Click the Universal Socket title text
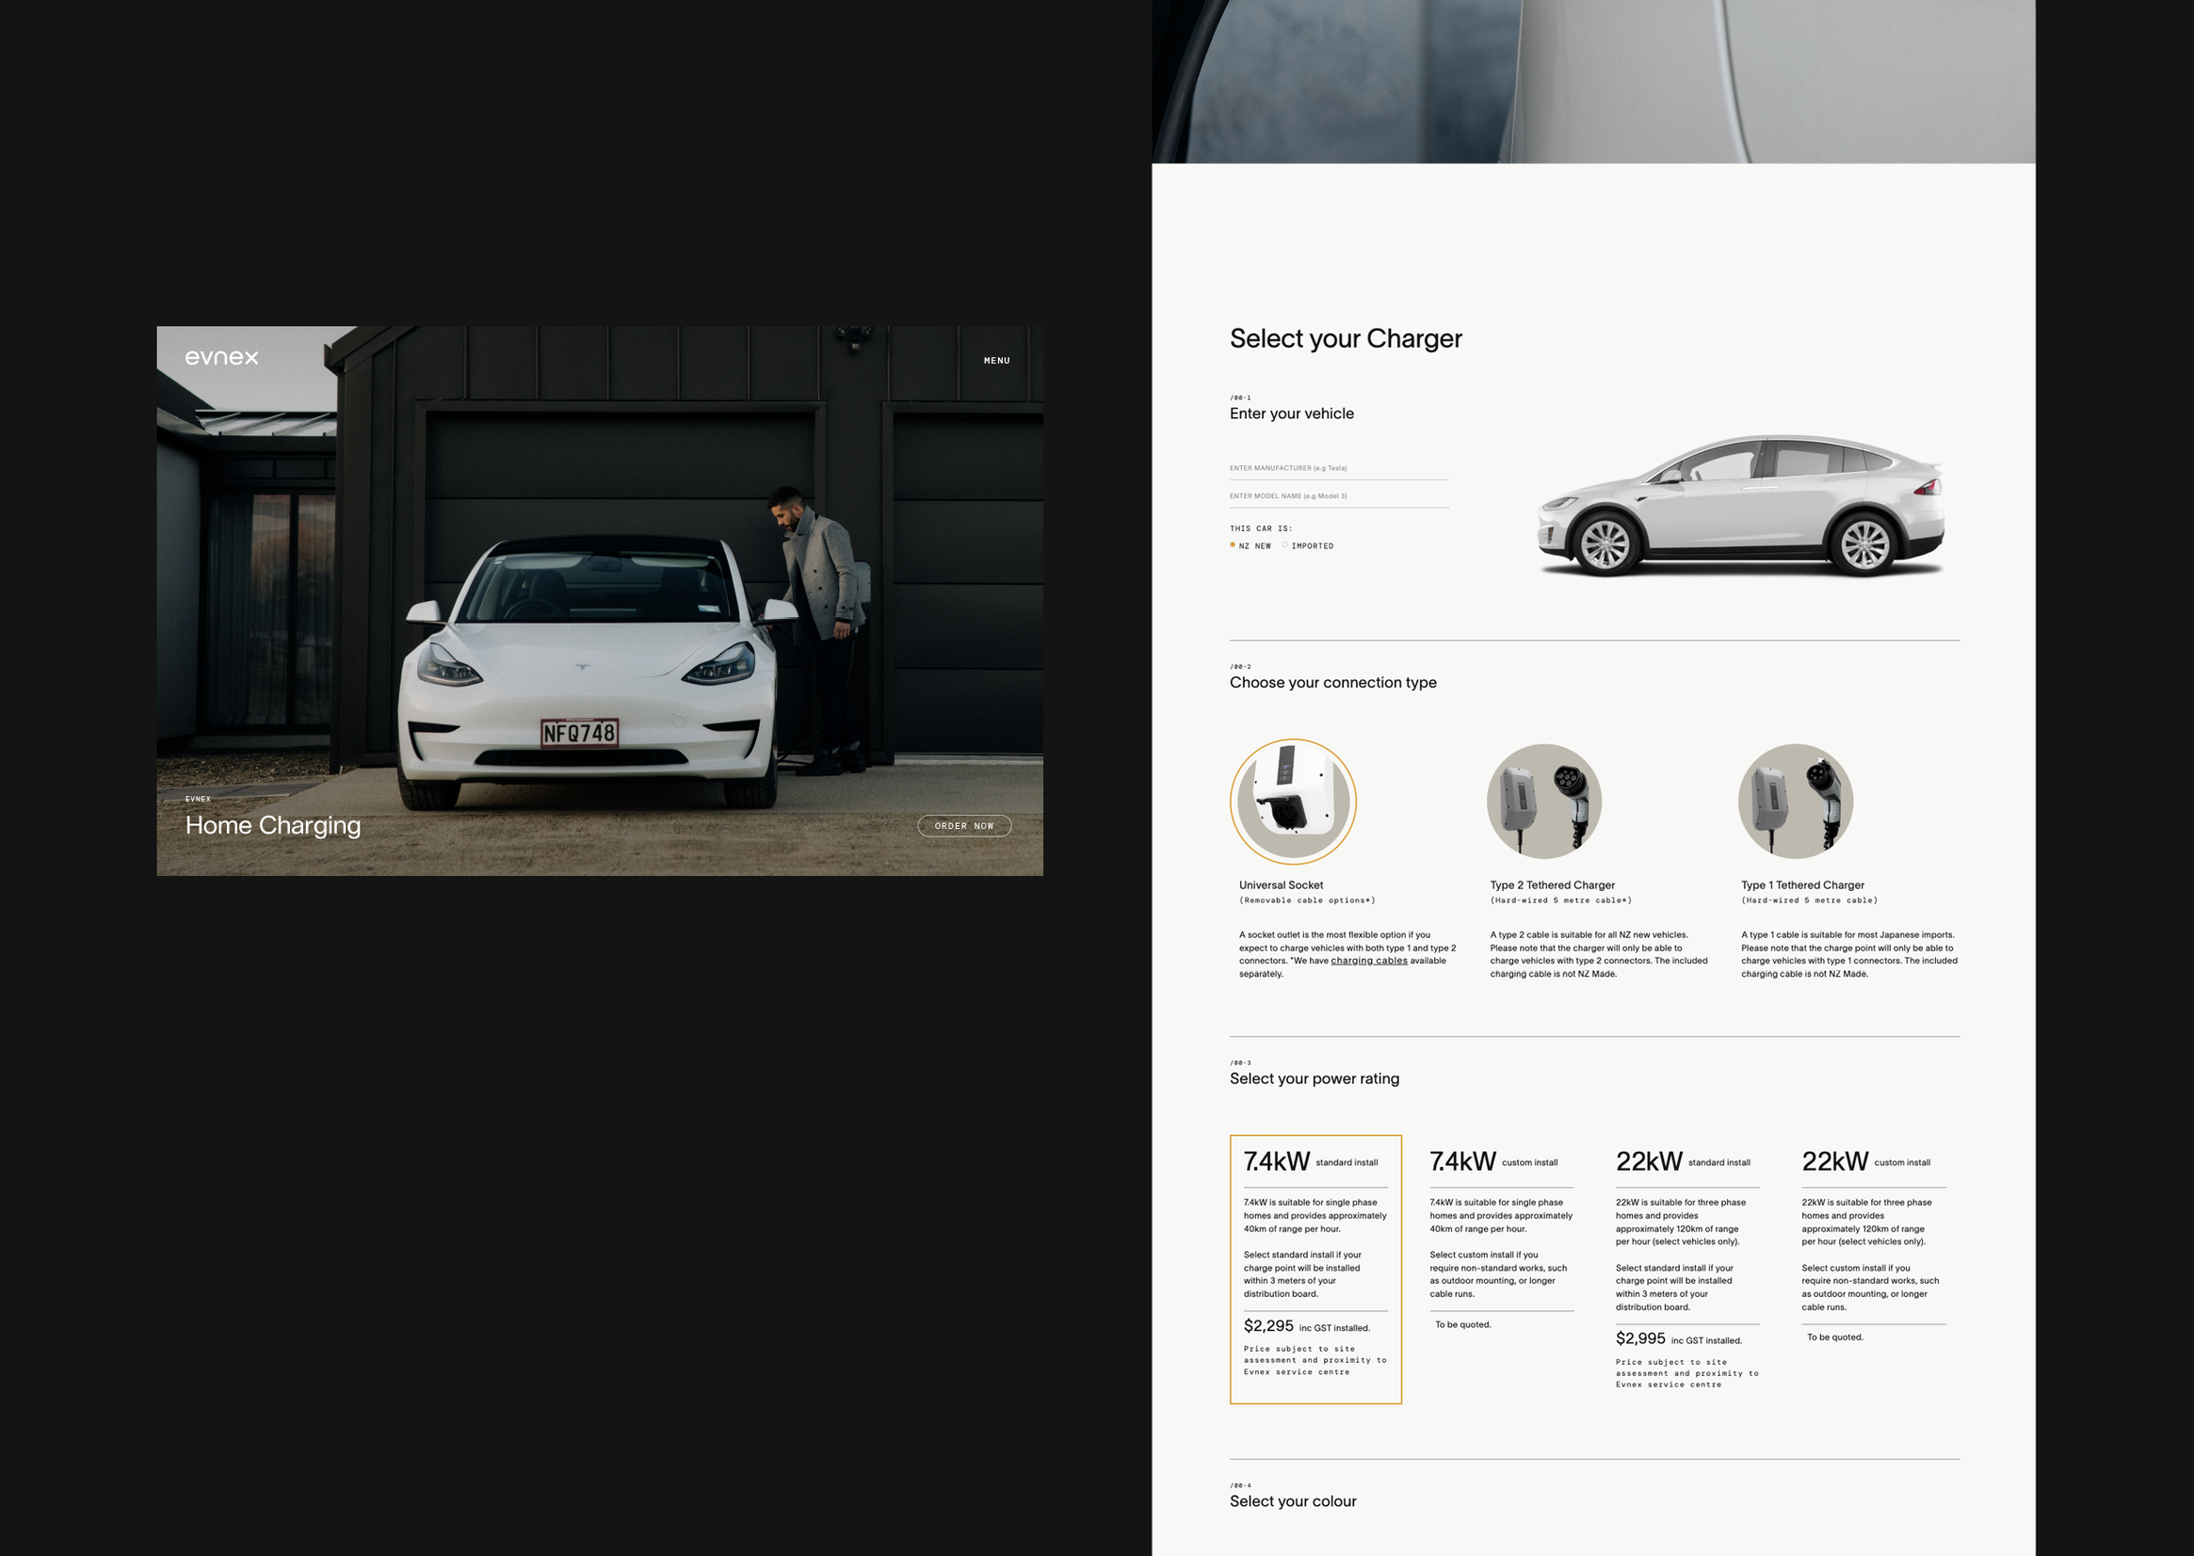The image size is (2194, 1556). (x=1281, y=885)
